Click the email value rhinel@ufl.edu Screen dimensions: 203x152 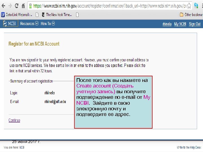[x=55, y=102]
